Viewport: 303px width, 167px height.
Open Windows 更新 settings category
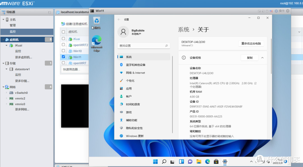tap(144, 136)
